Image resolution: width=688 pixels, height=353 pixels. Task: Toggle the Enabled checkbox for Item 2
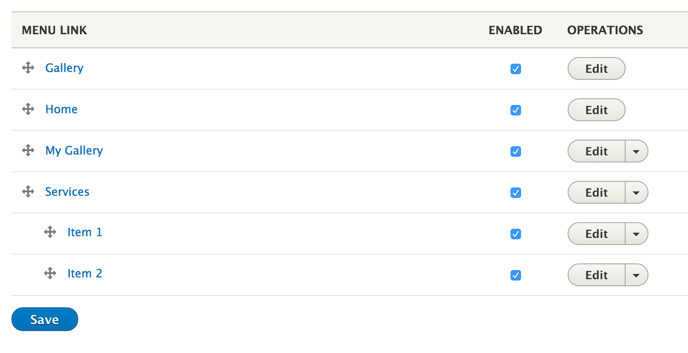[x=516, y=275]
